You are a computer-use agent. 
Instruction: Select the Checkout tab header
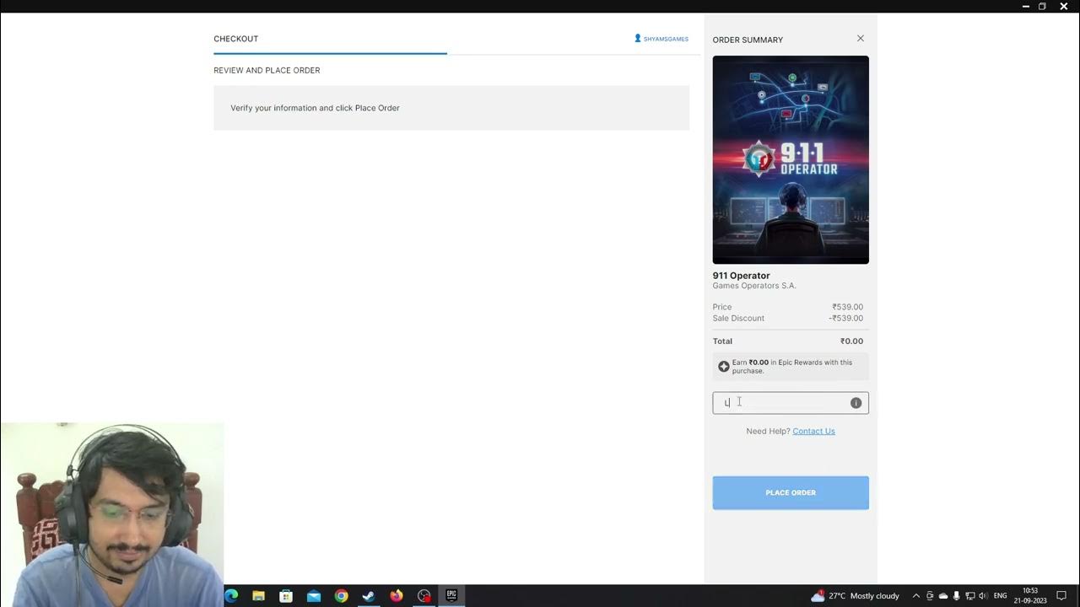pyautogui.click(x=236, y=39)
